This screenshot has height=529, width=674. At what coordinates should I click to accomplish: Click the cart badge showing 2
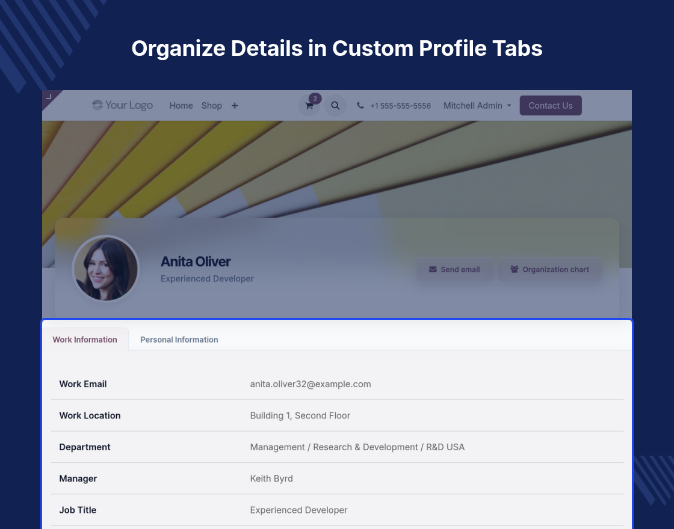315,99
